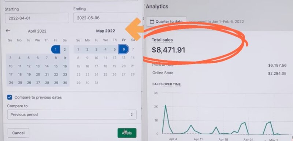Click the SALES OVER TIME heading

[167, 84]
